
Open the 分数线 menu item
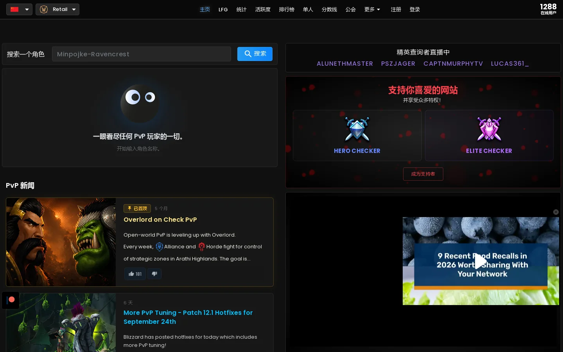(x=329, y=9)
